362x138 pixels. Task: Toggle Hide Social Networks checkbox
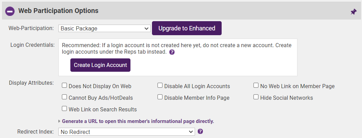(x=256, y=97)
